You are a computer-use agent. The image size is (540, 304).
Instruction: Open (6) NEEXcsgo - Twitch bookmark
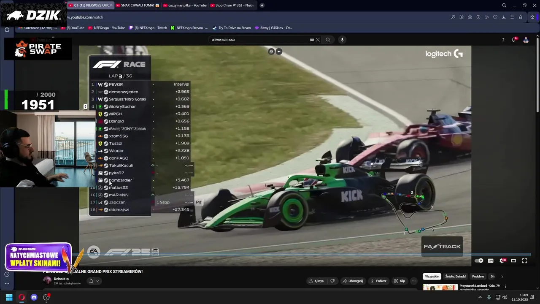click(148, 28)
